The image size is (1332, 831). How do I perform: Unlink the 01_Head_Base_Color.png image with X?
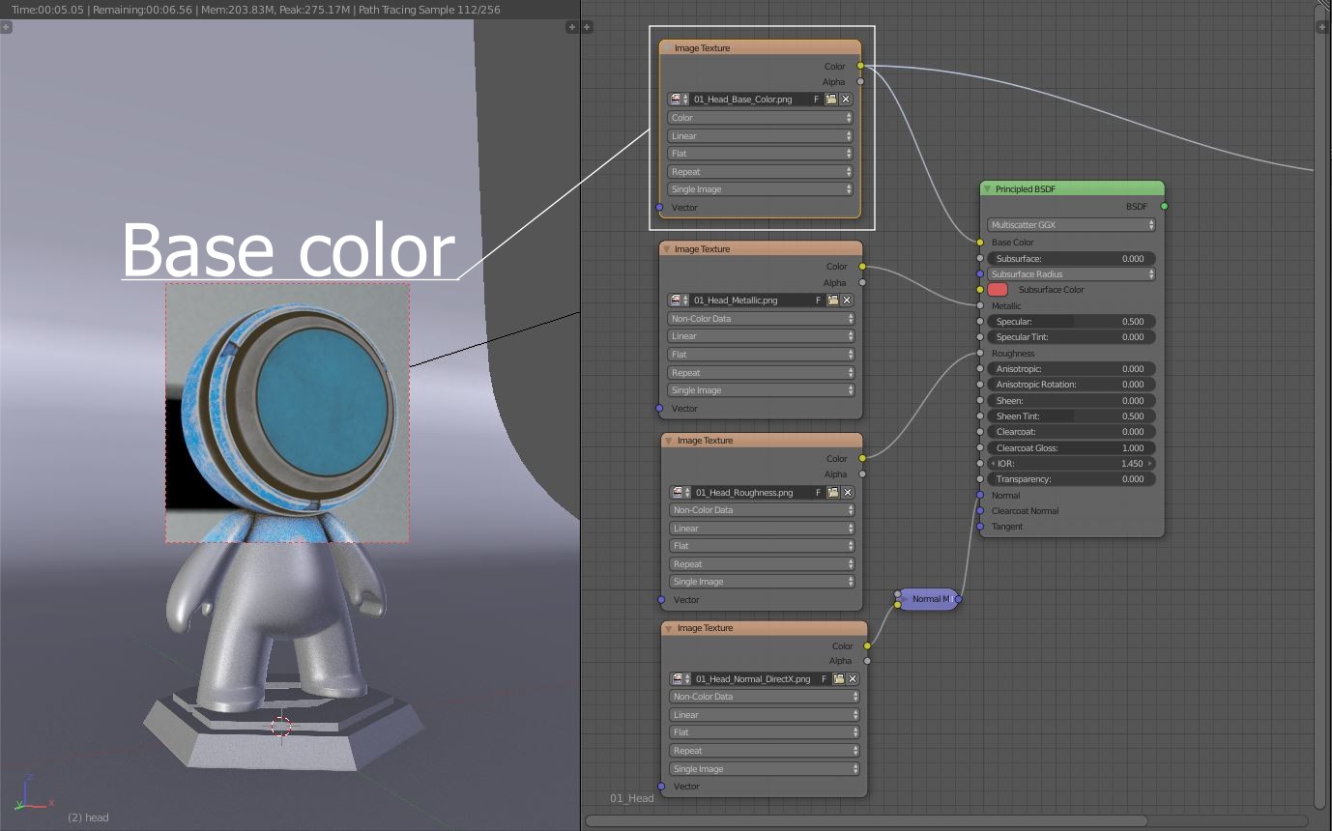click(x=846, y=100)
